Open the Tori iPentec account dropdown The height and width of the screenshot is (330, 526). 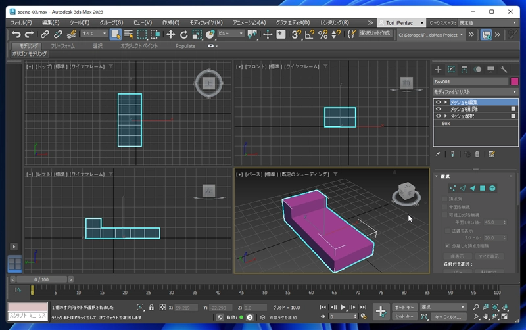(x=401, y=23)
